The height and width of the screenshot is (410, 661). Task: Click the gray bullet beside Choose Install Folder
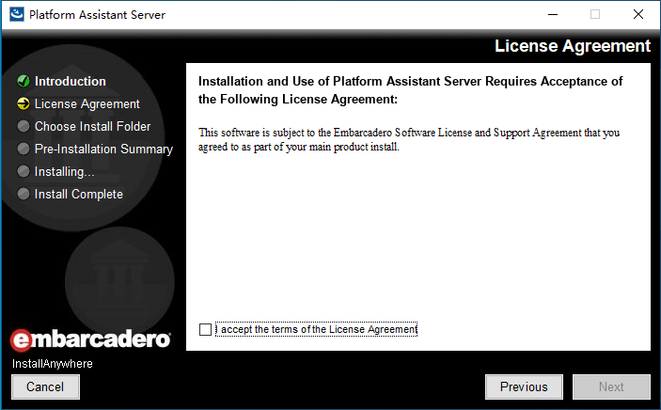pos(24,127)
